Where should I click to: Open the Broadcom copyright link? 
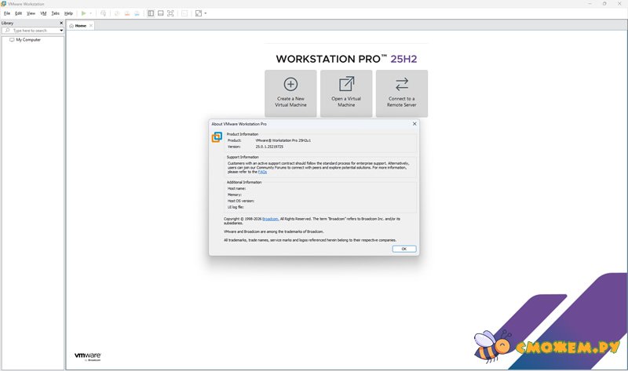coord(270,219)
